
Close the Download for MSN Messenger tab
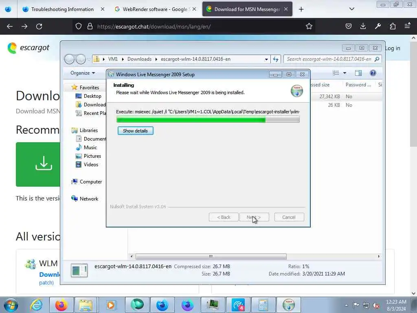click(285, 9)
